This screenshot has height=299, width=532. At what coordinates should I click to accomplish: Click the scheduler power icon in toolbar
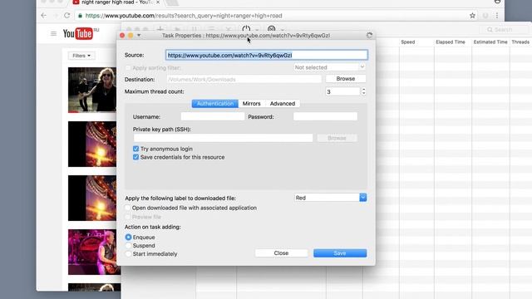point(246,29)
